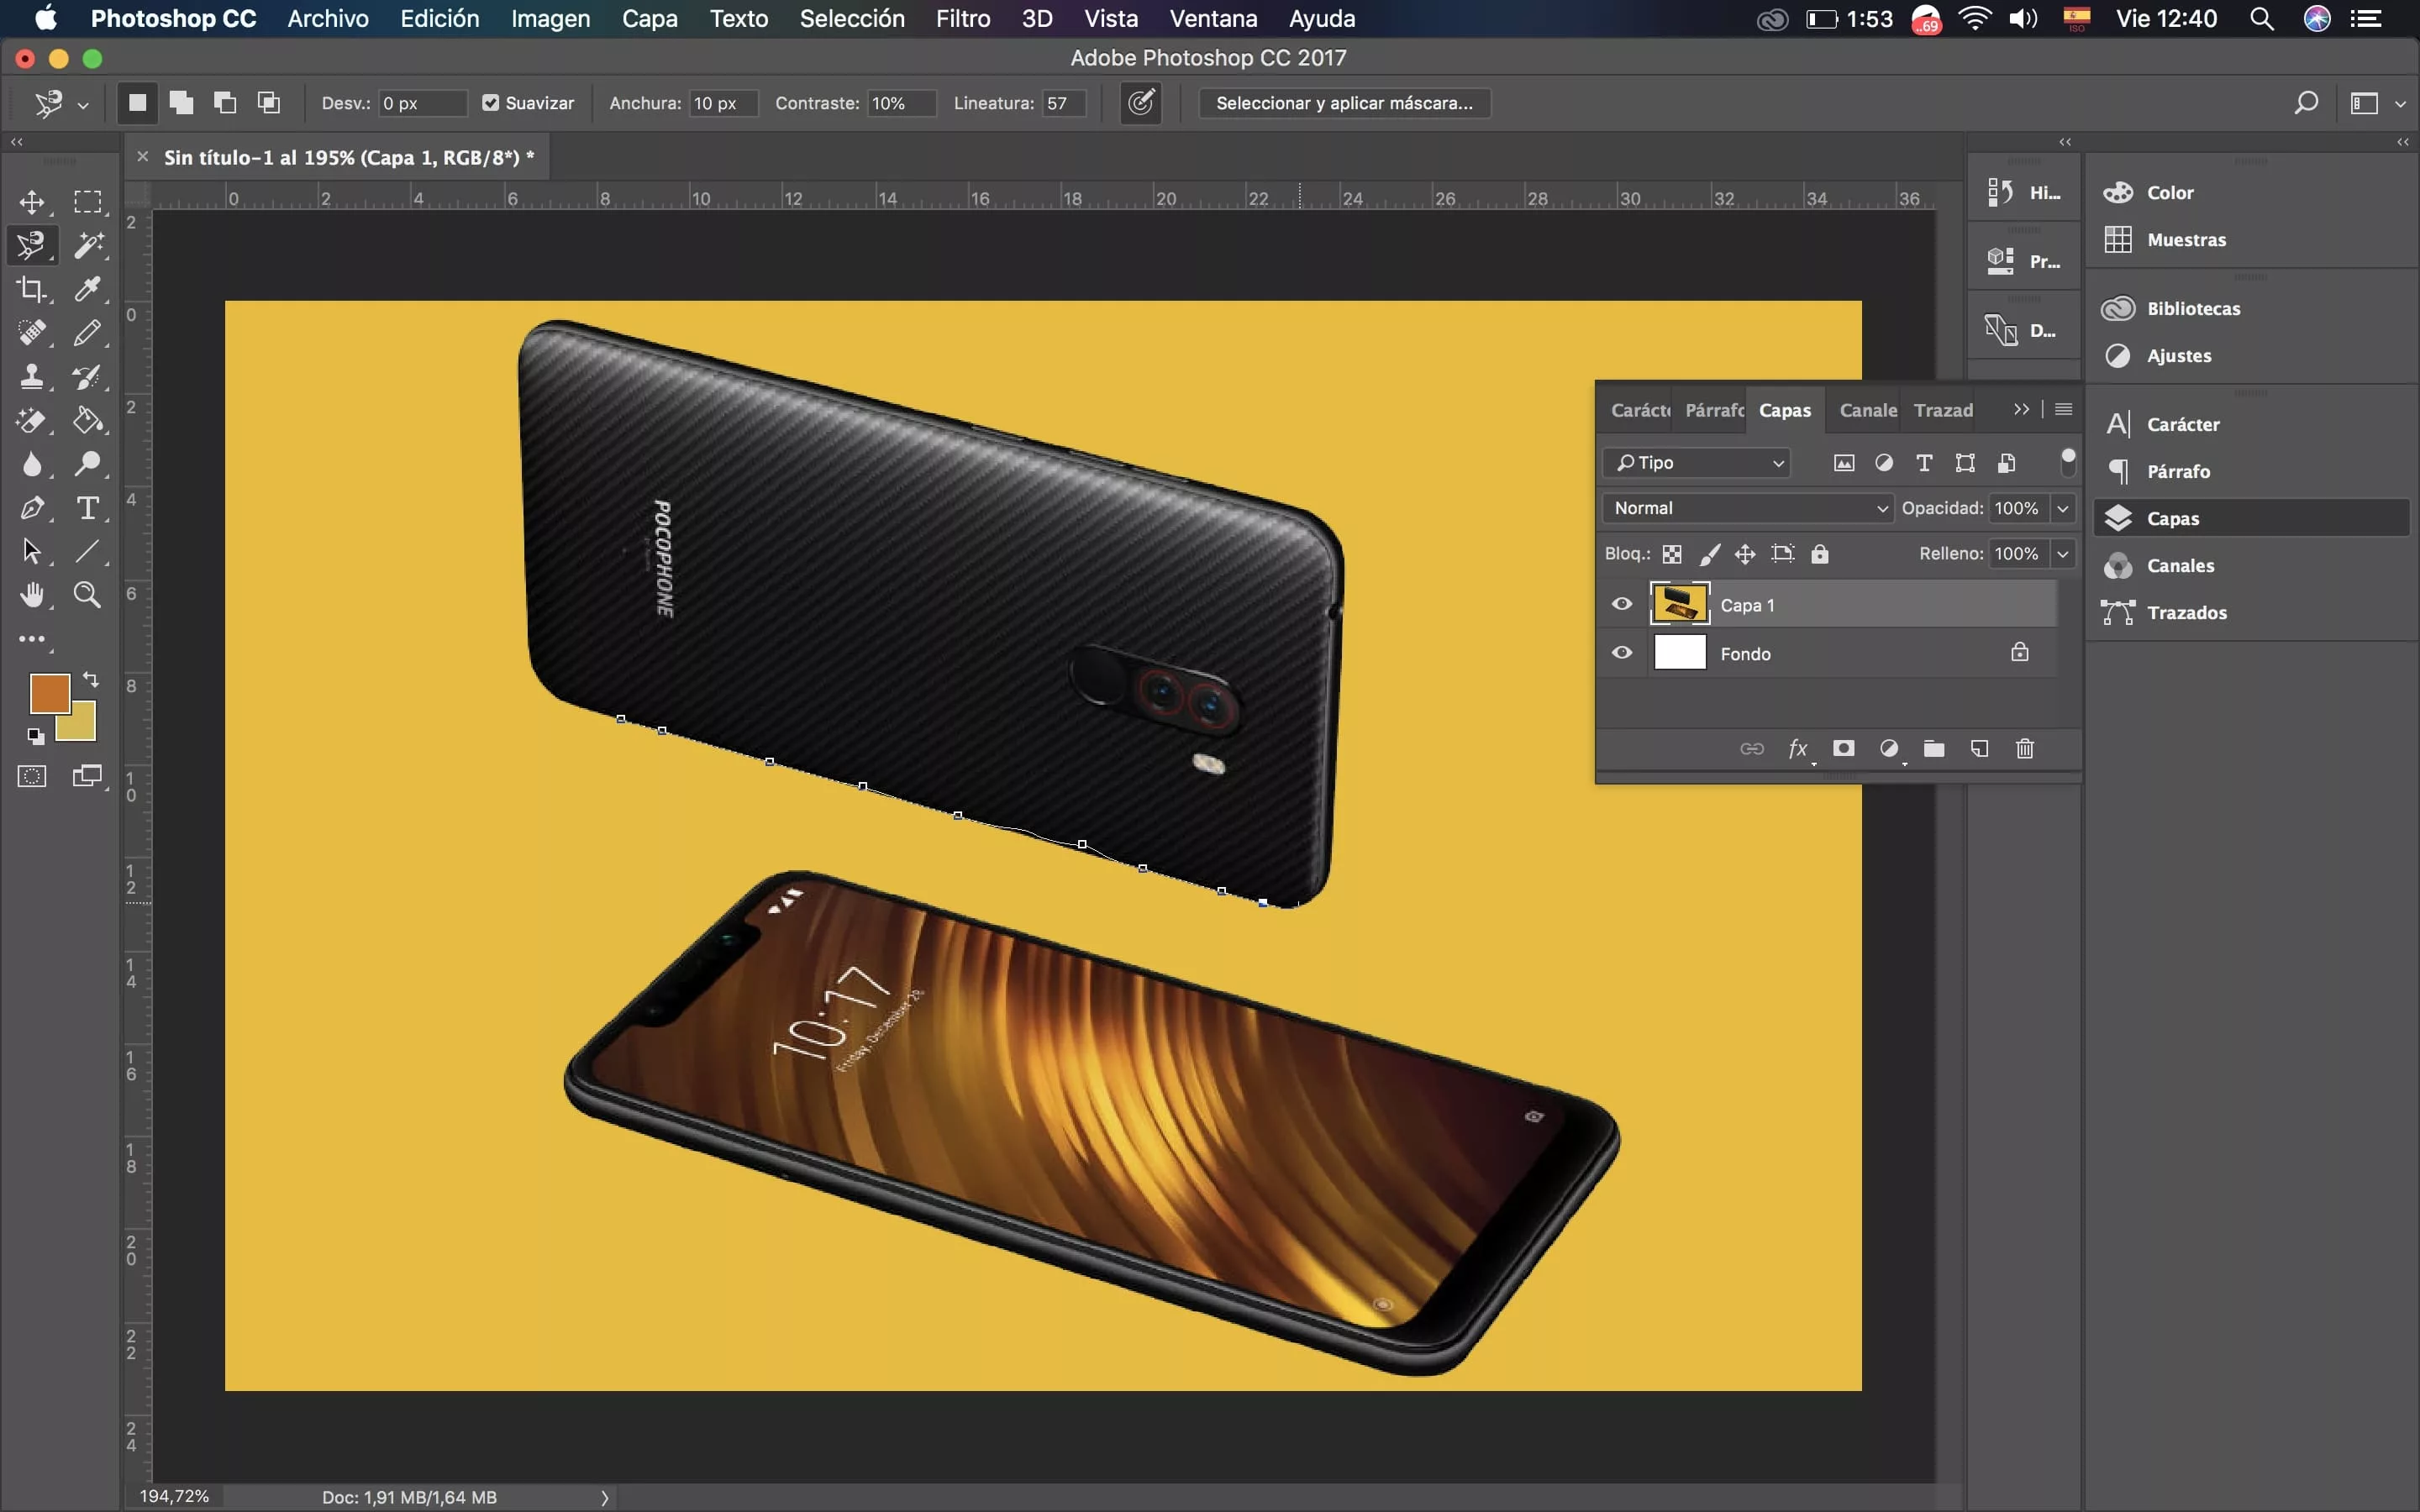Open the Tipo layer filter dropdown
2420x1512 pixels.
1698,463
